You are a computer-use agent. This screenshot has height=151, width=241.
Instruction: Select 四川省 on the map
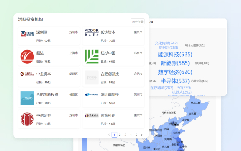pos(147,148)
